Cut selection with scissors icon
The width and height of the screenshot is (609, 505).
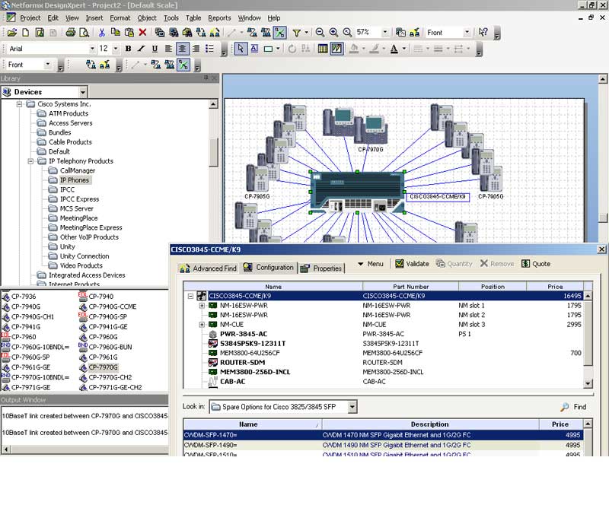pos(102,33)
